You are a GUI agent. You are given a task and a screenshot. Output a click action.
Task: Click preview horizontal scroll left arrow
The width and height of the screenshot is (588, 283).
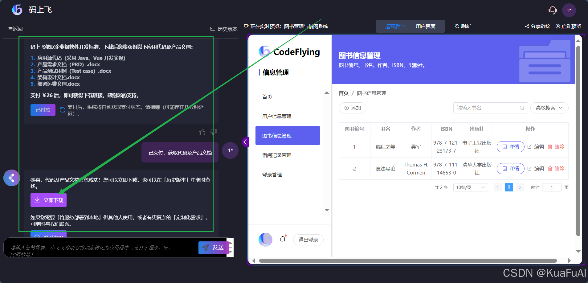[254, 261]
